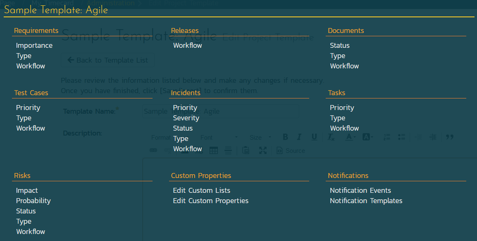Open Edit Custom Lists

201,190
